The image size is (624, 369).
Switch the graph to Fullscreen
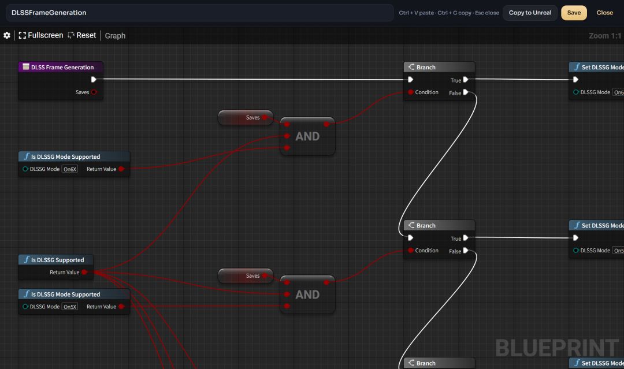click(x=41, y=35)
